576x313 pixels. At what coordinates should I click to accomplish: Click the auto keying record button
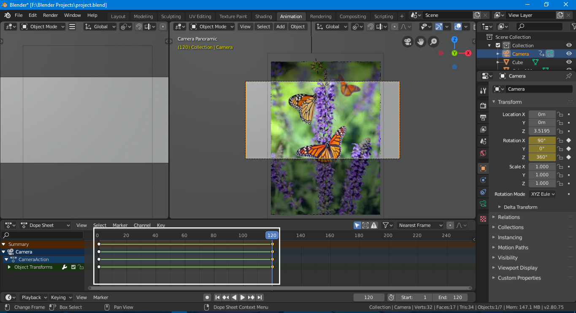(207, 297)
